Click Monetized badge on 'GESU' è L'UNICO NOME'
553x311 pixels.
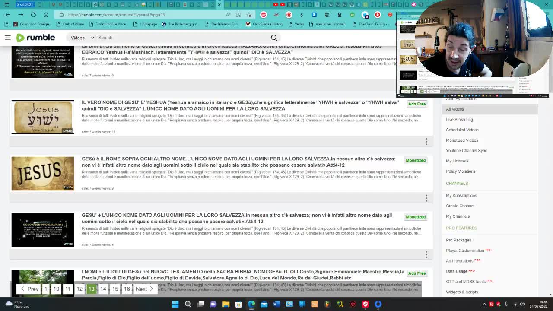(416, 217)
